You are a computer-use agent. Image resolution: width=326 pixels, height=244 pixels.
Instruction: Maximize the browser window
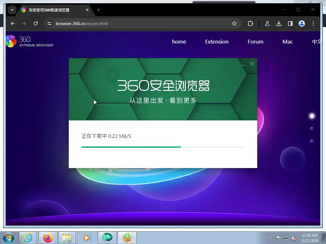point(298,10)
